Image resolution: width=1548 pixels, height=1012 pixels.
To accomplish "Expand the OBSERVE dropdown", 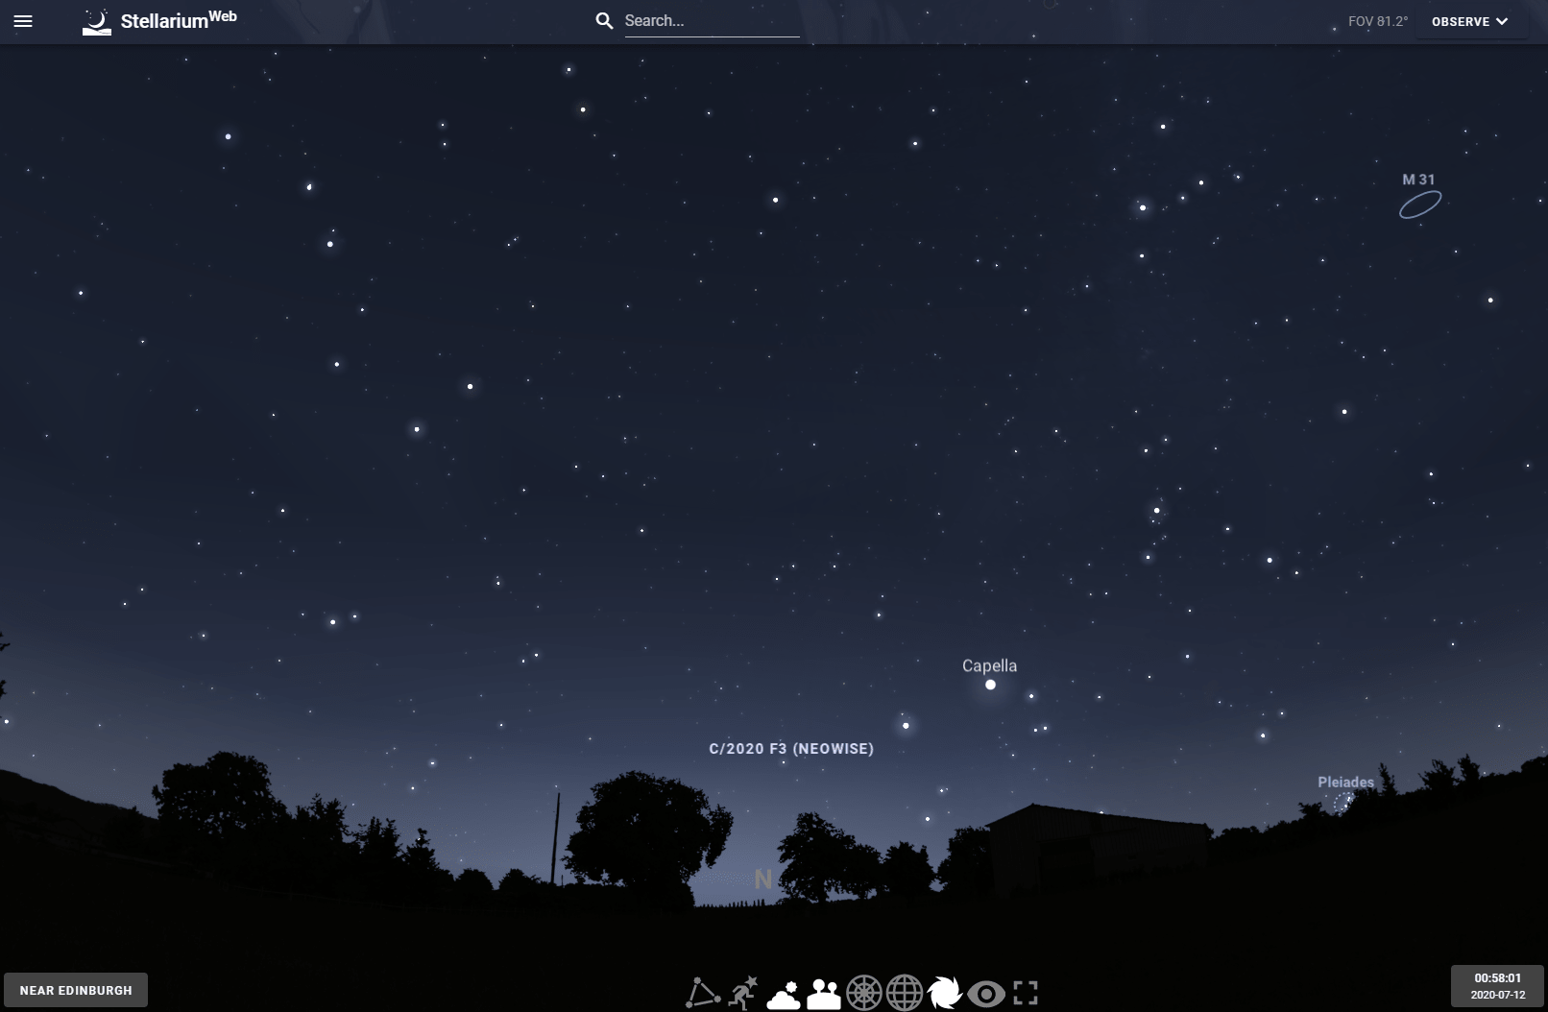I will click(x=1470, y=21).
